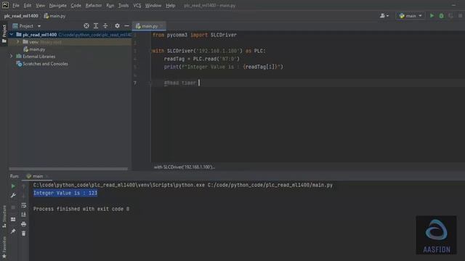The width and height of the screenshot is (465, 261).
Task: Open run configuration wrench icon
Action: coord(13,196)
